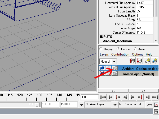
Task: Go to start of playback range
Action: tap(103, 97)
